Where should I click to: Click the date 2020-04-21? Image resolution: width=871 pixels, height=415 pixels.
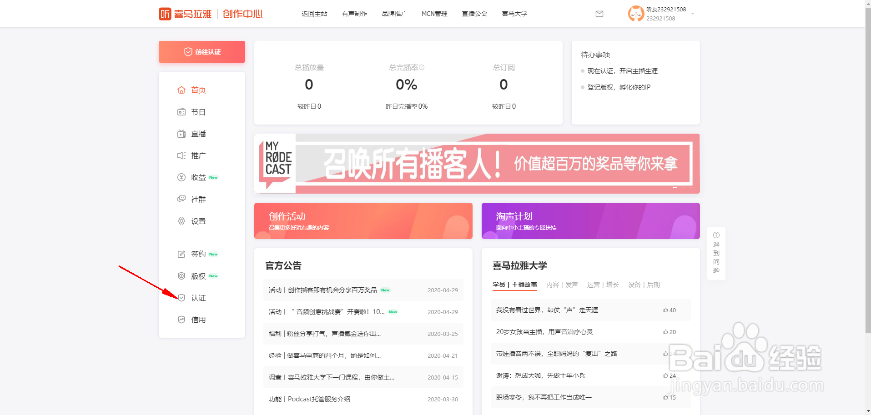tap(443, 355)
